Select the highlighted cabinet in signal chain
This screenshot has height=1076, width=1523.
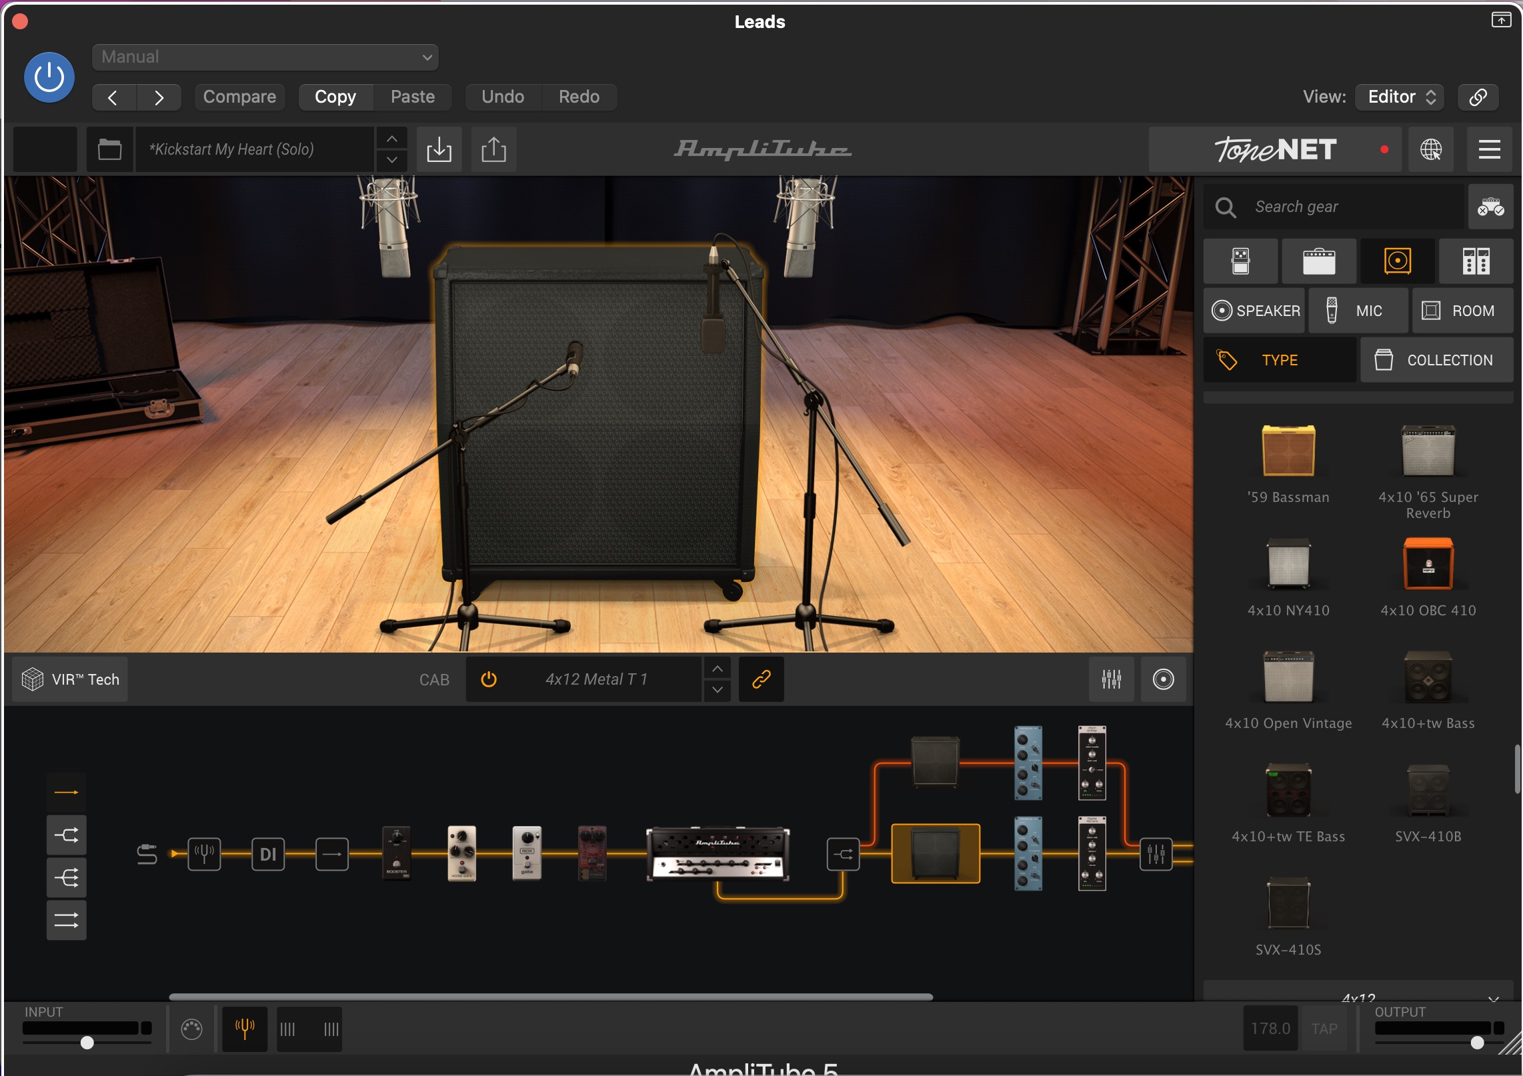pyautogui.click(x=936, y=854)
